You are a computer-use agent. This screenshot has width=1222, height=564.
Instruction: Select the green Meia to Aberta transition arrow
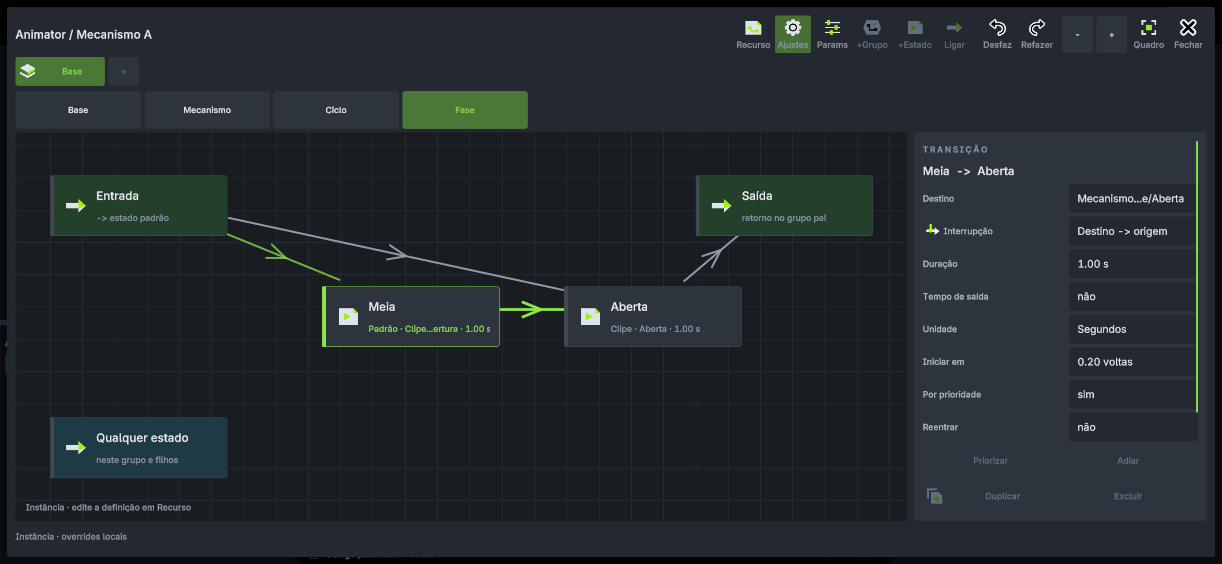tap(532, 309)
